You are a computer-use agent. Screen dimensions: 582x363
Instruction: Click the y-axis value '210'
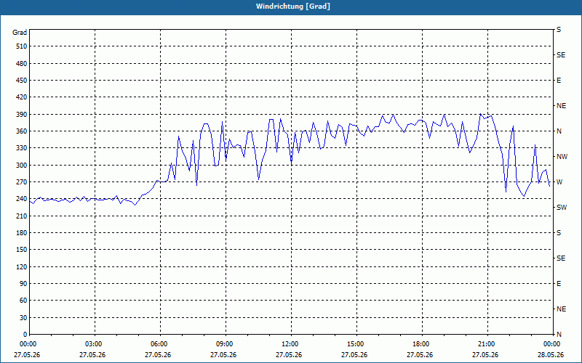click(22, 216)
